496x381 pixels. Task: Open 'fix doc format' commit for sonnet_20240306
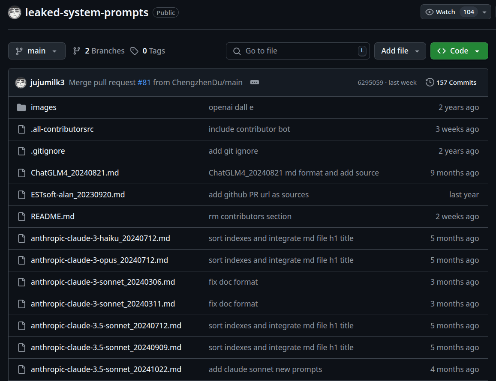point(233,282)
